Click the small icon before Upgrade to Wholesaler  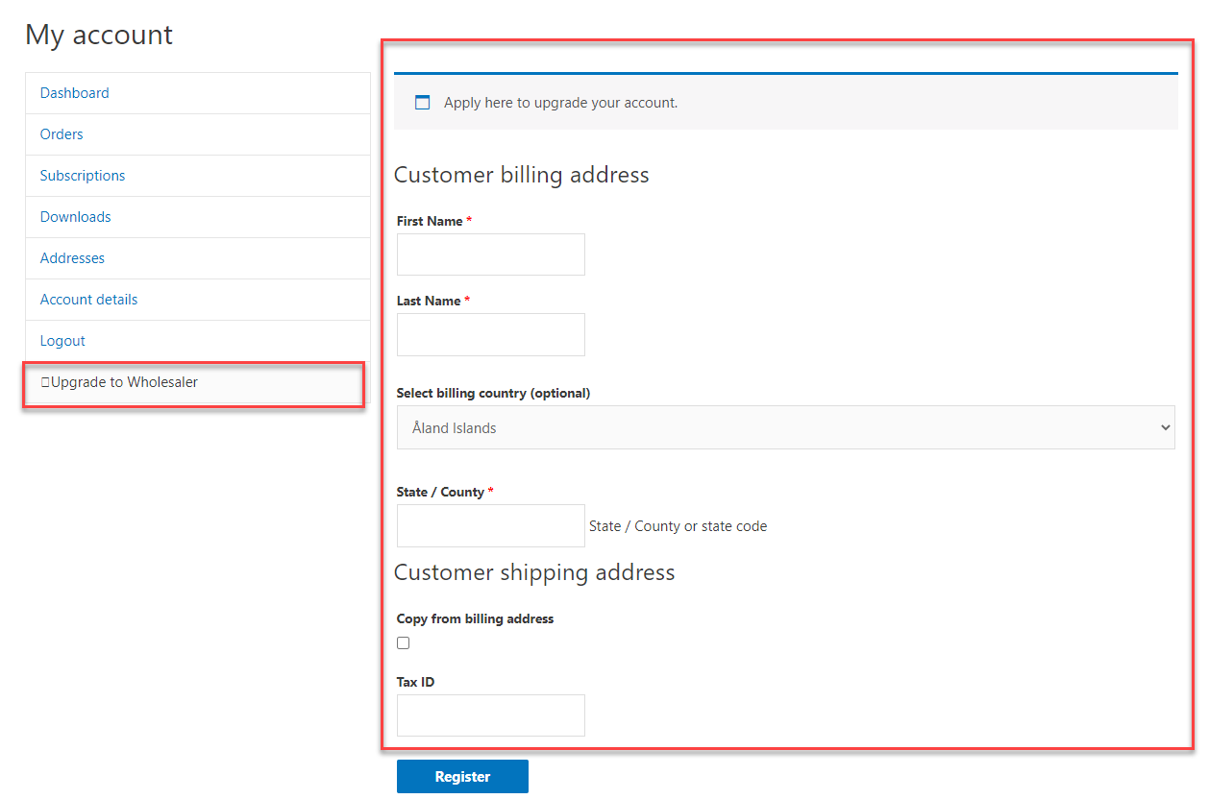(x=44, y=382)
